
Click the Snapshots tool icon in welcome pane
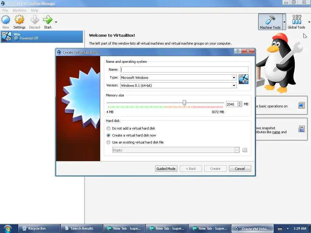click(x=301, y=129)
